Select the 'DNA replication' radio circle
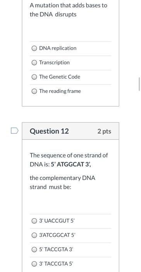This screenshot has width=141, height=272. pos(34,49)
